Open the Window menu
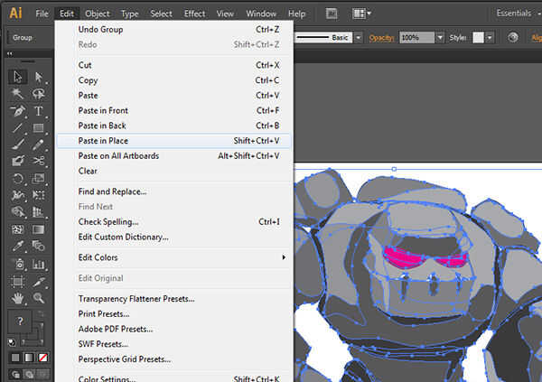 261,14
